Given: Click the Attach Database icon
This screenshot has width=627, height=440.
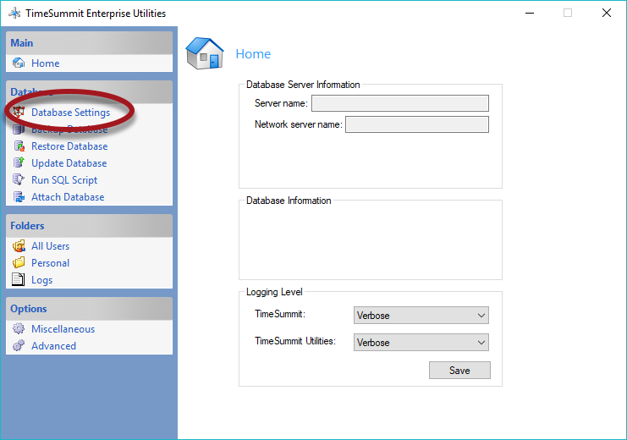Looking at the screenshot, I should 19,197.
